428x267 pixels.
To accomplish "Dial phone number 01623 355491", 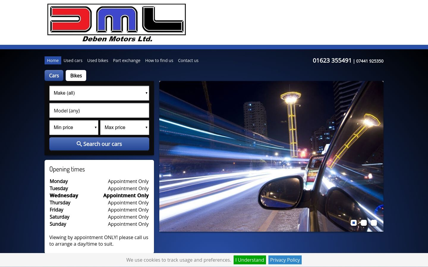I will coord(332,61).
